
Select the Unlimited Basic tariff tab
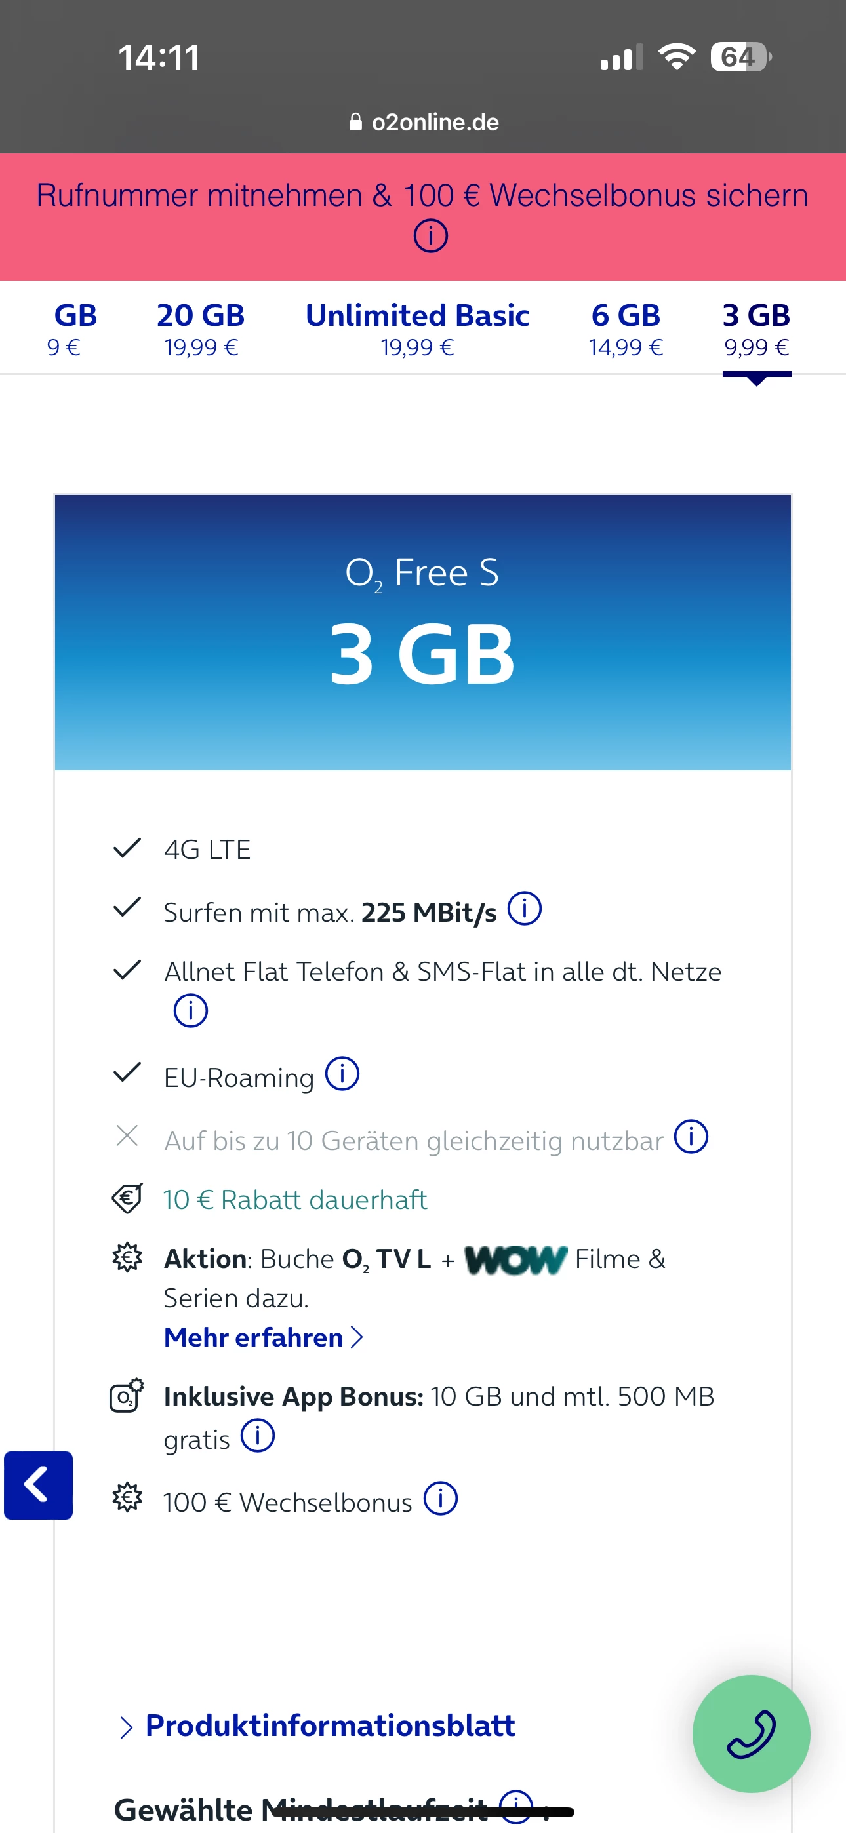417,328
